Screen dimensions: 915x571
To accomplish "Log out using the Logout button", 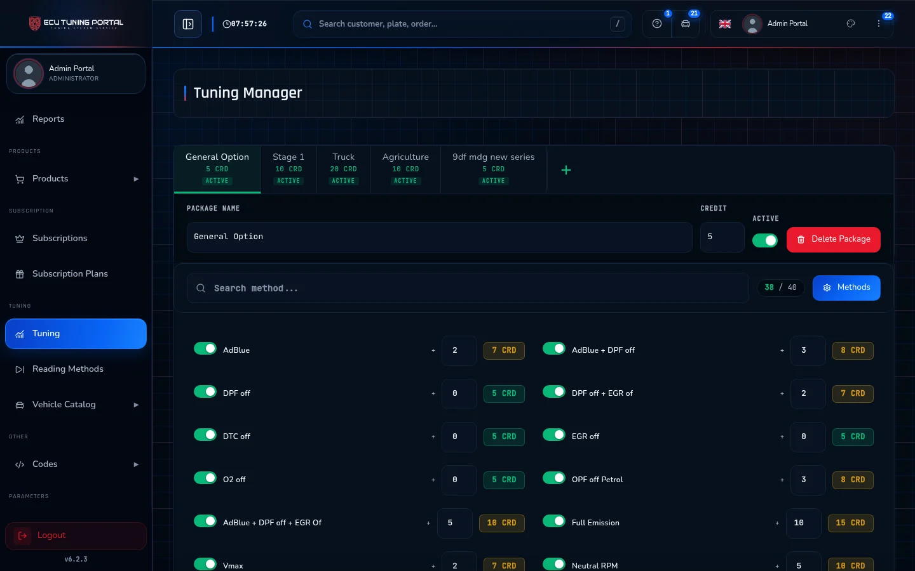I will (76, 536).
